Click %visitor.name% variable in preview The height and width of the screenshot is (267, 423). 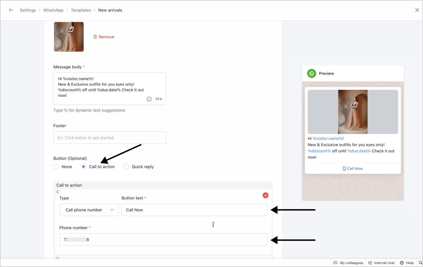[x=327, y=139]
